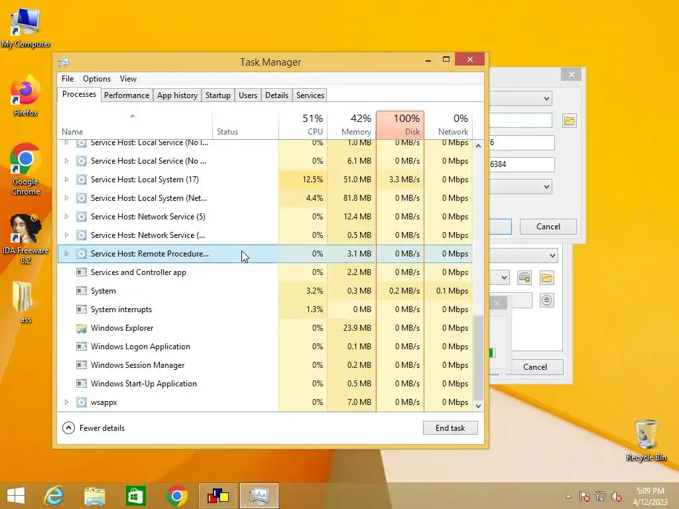This screenshot has height=509, width=679.
Task: Sort processes by CPU column
Action: point(303,125)
